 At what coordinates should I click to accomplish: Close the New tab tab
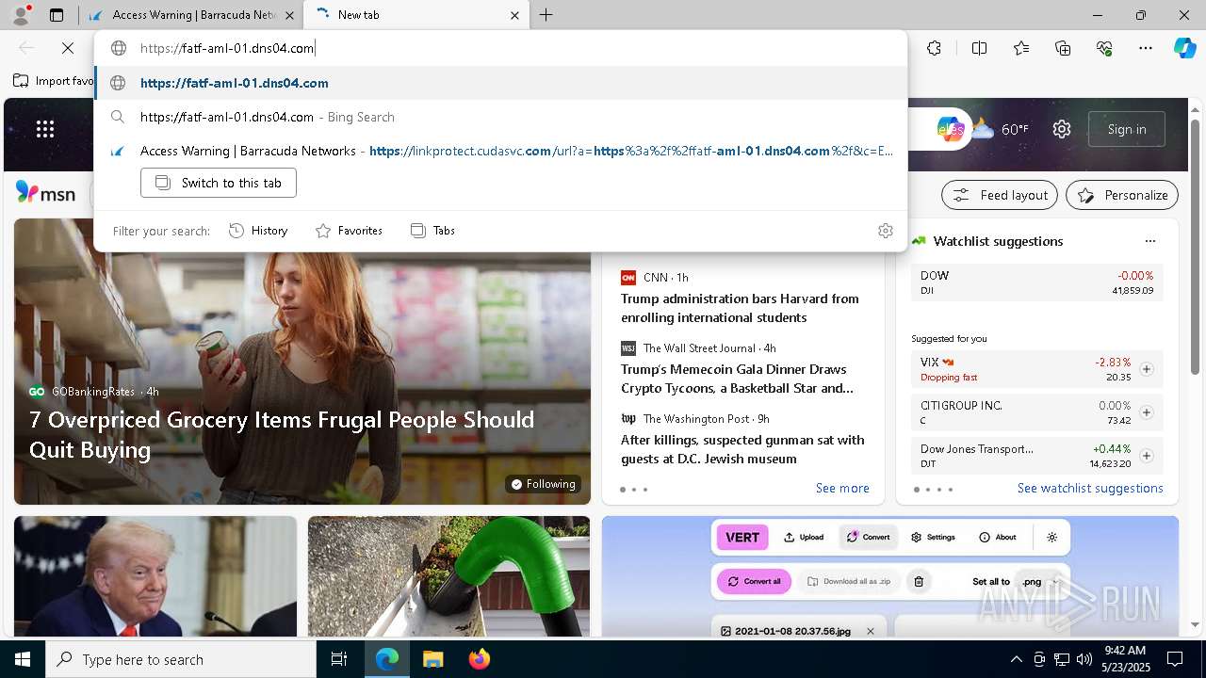515,15
